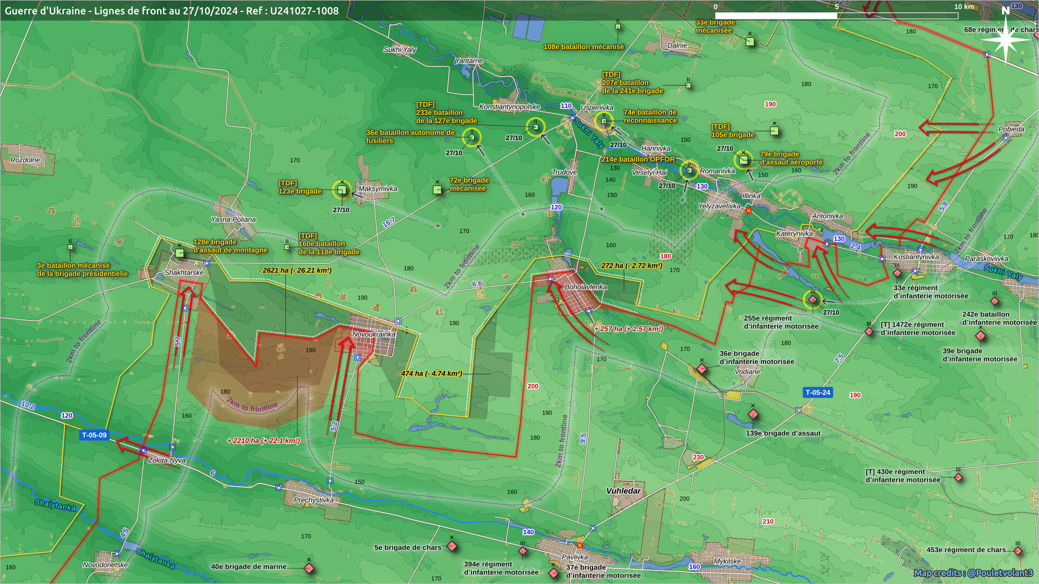Click the 453e régiment de chars marker
The width and height of the screenshot is (1039, 584).
(x=1017, y=551)
